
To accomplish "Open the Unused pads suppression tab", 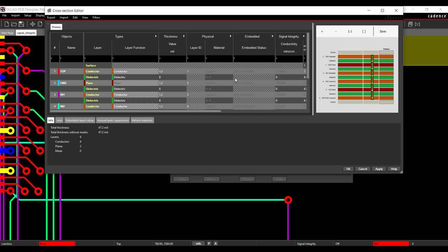I will [113, 120].
